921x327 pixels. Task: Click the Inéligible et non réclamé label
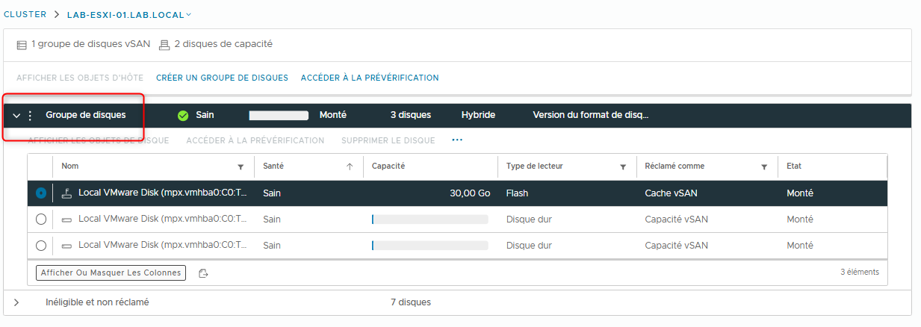[97, 302]
